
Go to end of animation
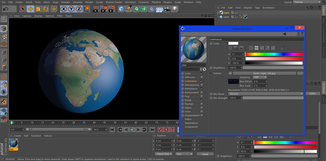[x=152, y=130]
